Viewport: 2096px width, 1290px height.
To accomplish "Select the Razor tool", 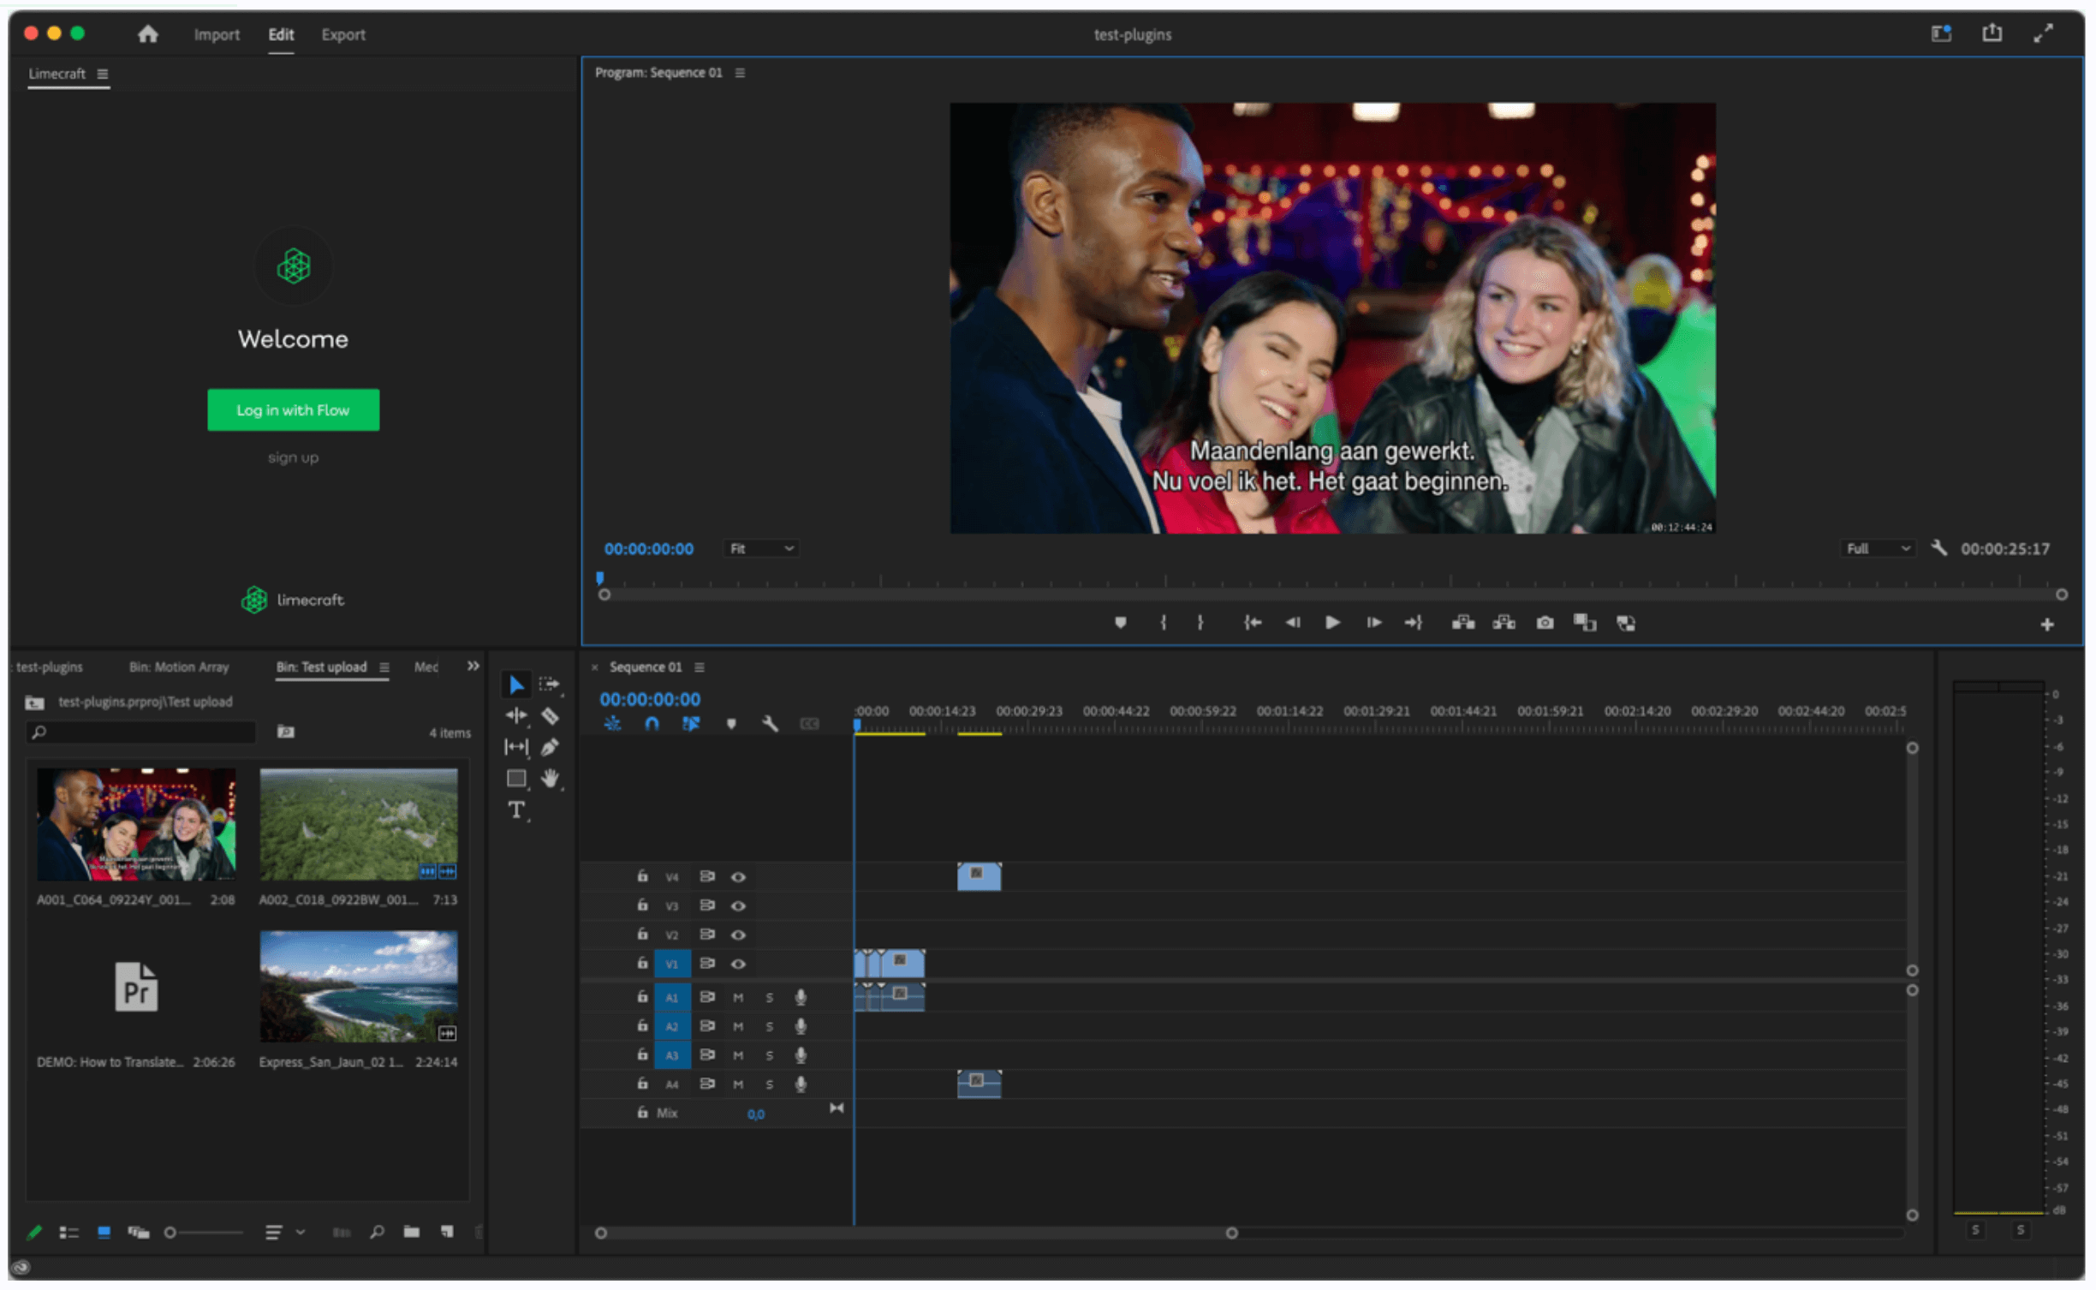I will (550, 716).
